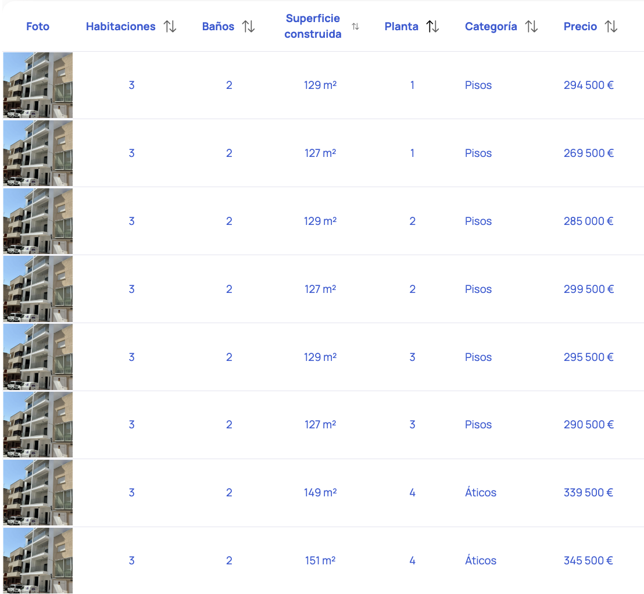The height and width of the screenshot is (594, 644).
Task: Click the price 290 500 €
Action: [x=589, y=425]
